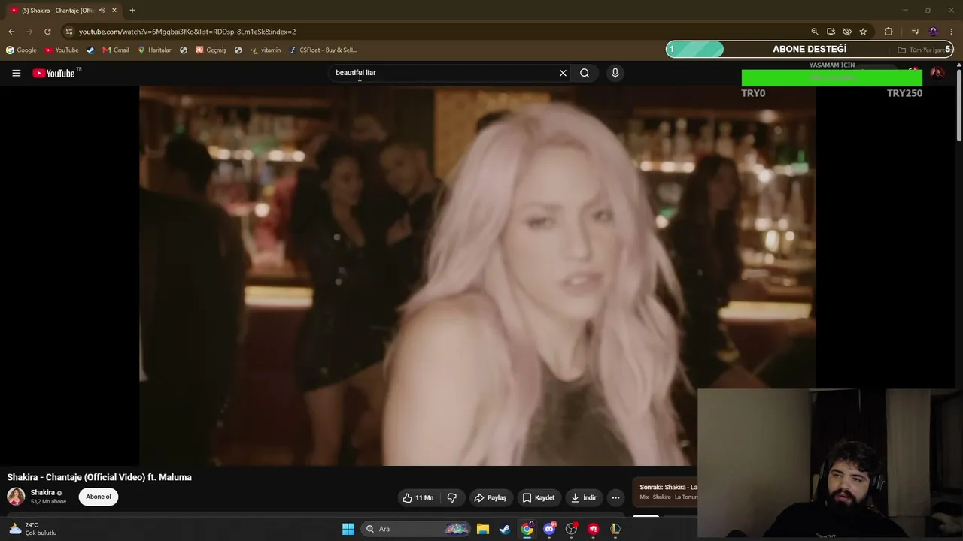Share the video via Paylaş
This screenshot has width=963, height=541.
[490, 497]
